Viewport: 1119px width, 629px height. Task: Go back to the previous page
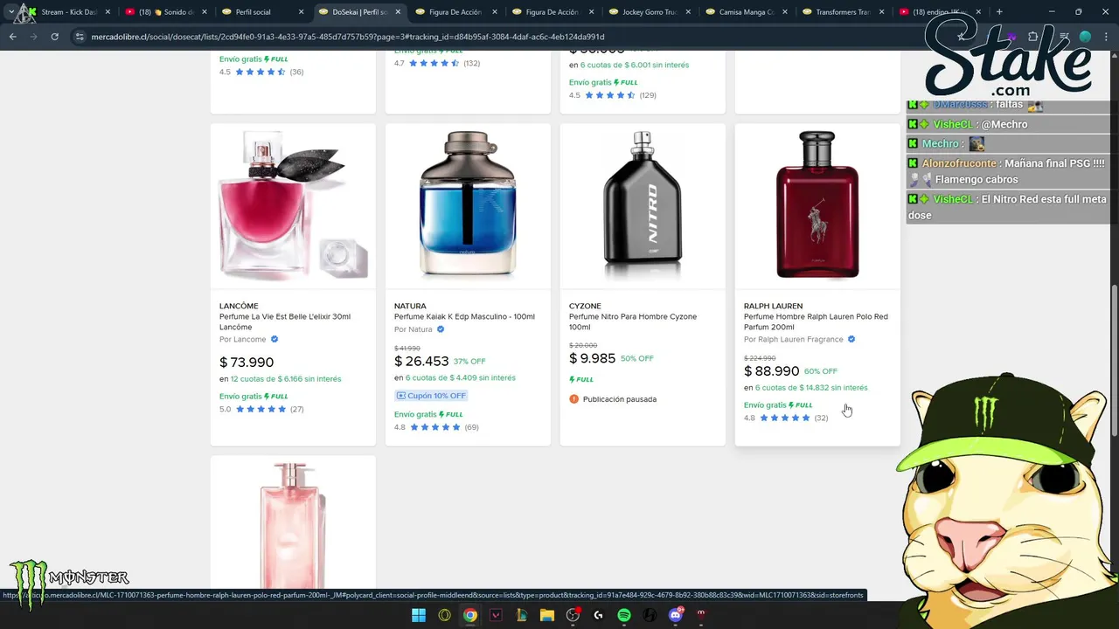pyautogui.click(x=12, y=37)
